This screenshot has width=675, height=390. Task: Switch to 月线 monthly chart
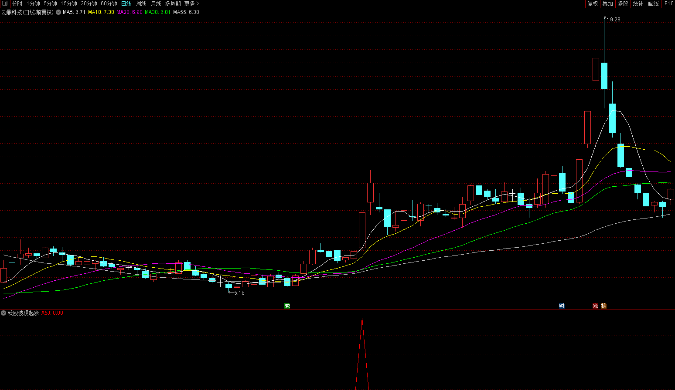tap(156, 3)
